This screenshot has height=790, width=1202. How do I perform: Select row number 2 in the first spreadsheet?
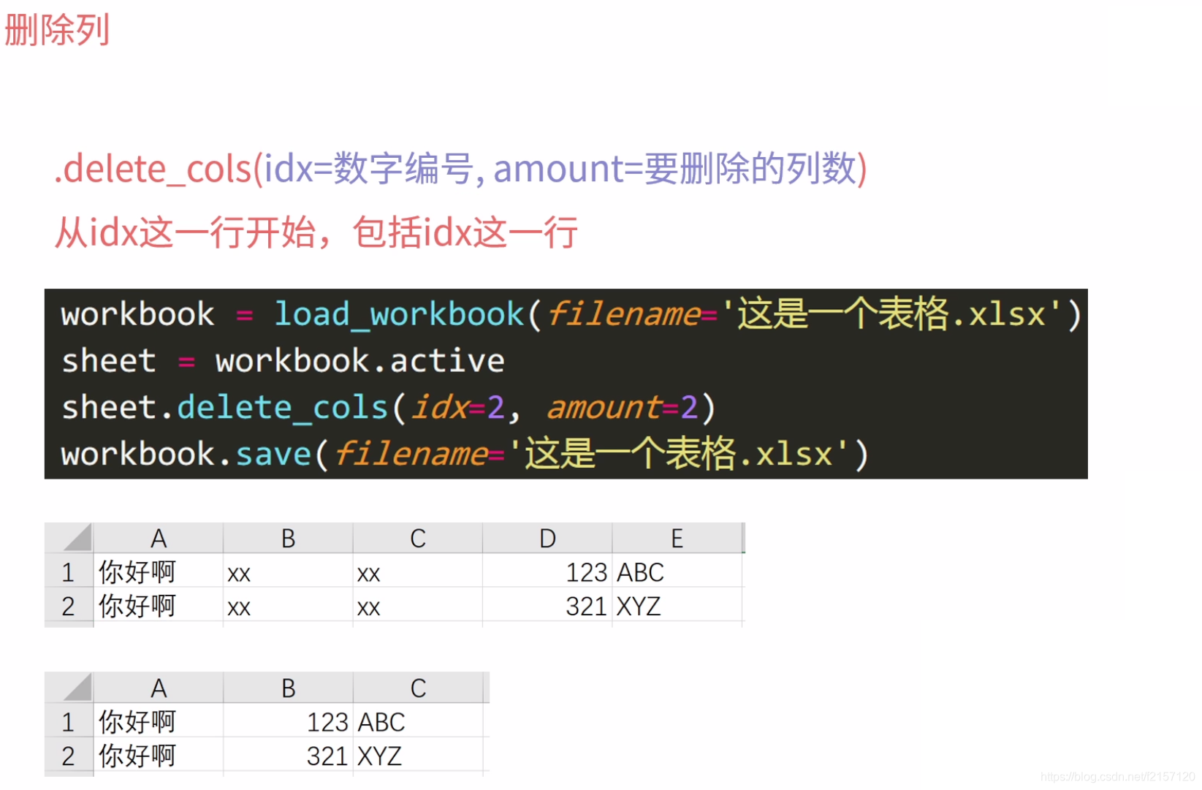pos(68,606)
